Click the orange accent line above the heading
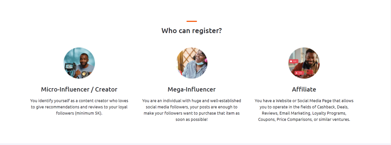 coord(192,21)
